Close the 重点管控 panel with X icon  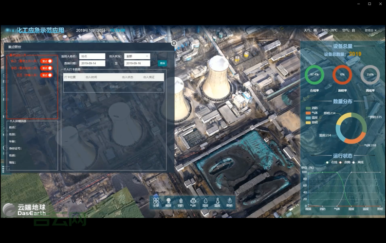click(174, 43)
